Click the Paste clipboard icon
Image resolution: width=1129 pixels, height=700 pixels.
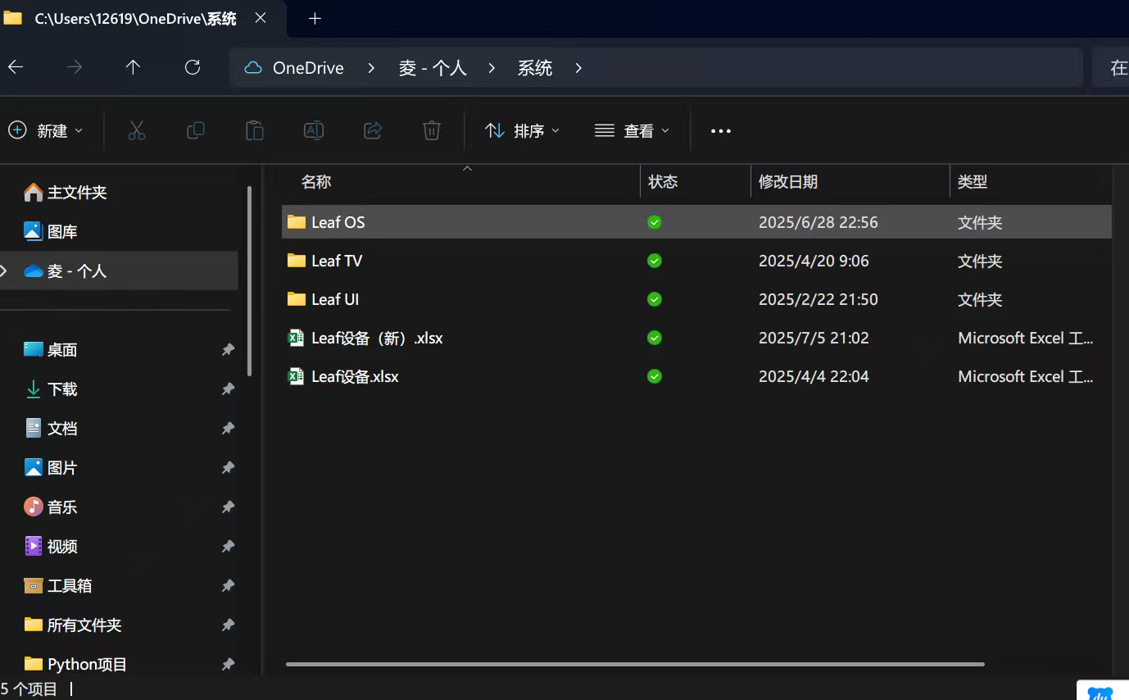tap(255, 130)
